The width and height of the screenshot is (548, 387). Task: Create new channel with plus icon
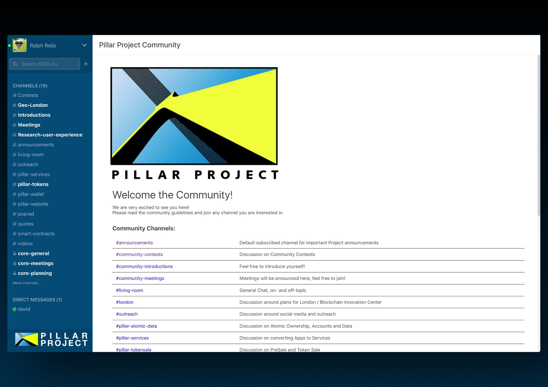86,64
